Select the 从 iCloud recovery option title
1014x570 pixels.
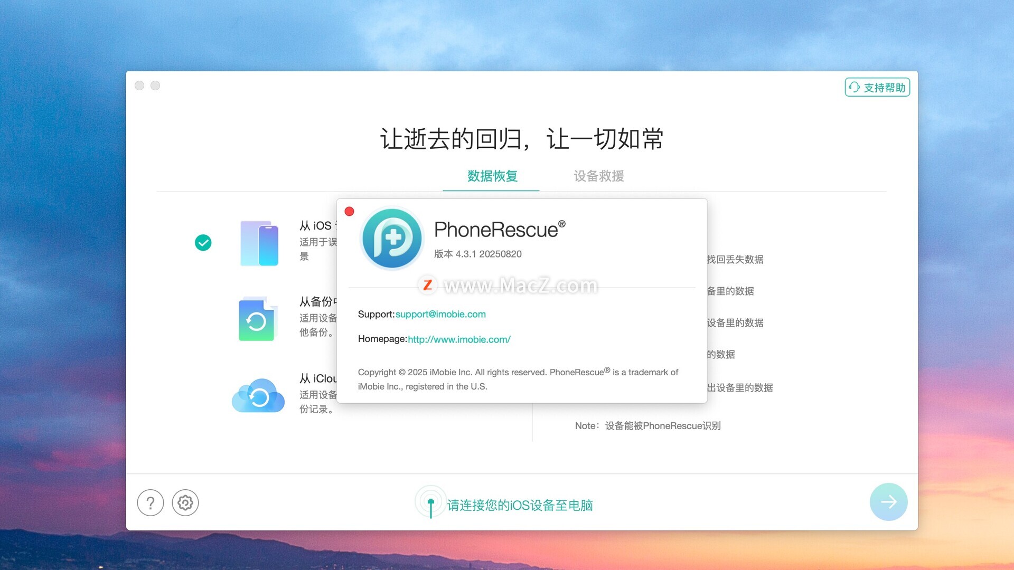tap(318, 378)
